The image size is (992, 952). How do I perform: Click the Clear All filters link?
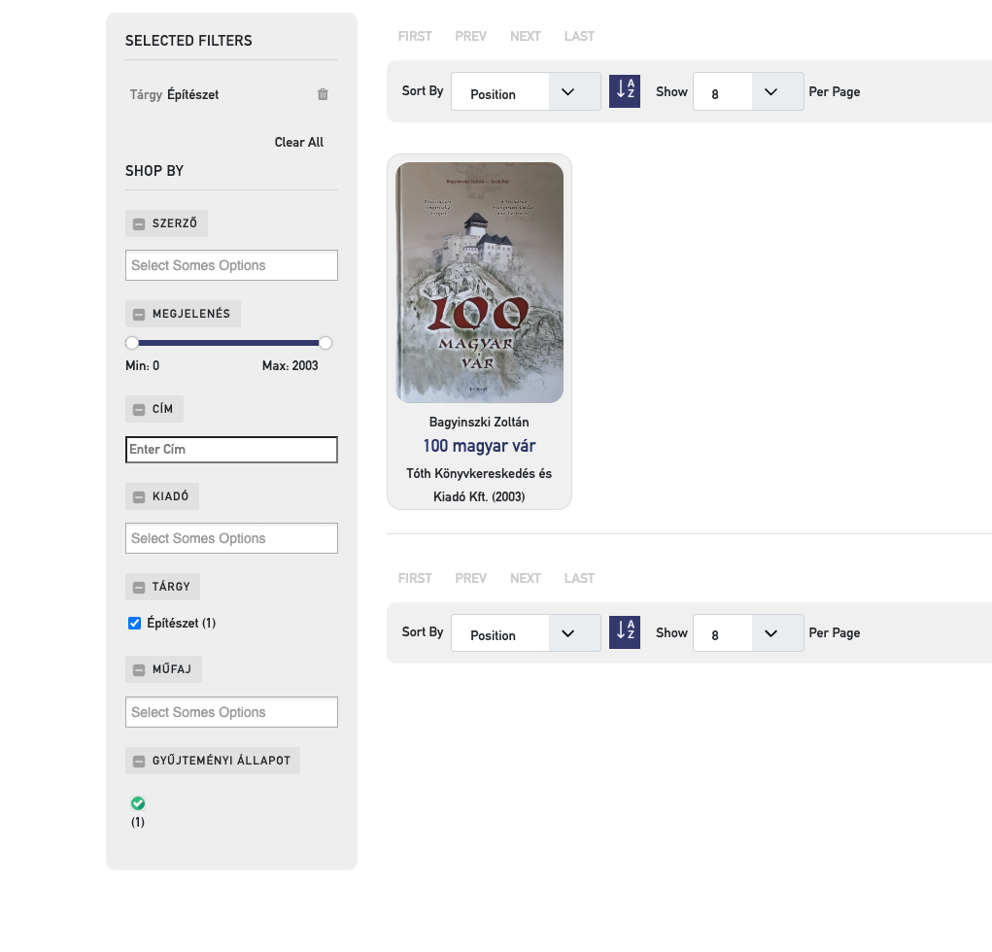[298, 142]
